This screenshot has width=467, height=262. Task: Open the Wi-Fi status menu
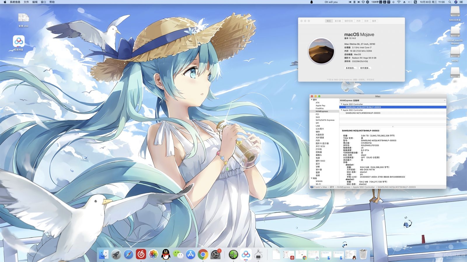pos(399,2)
